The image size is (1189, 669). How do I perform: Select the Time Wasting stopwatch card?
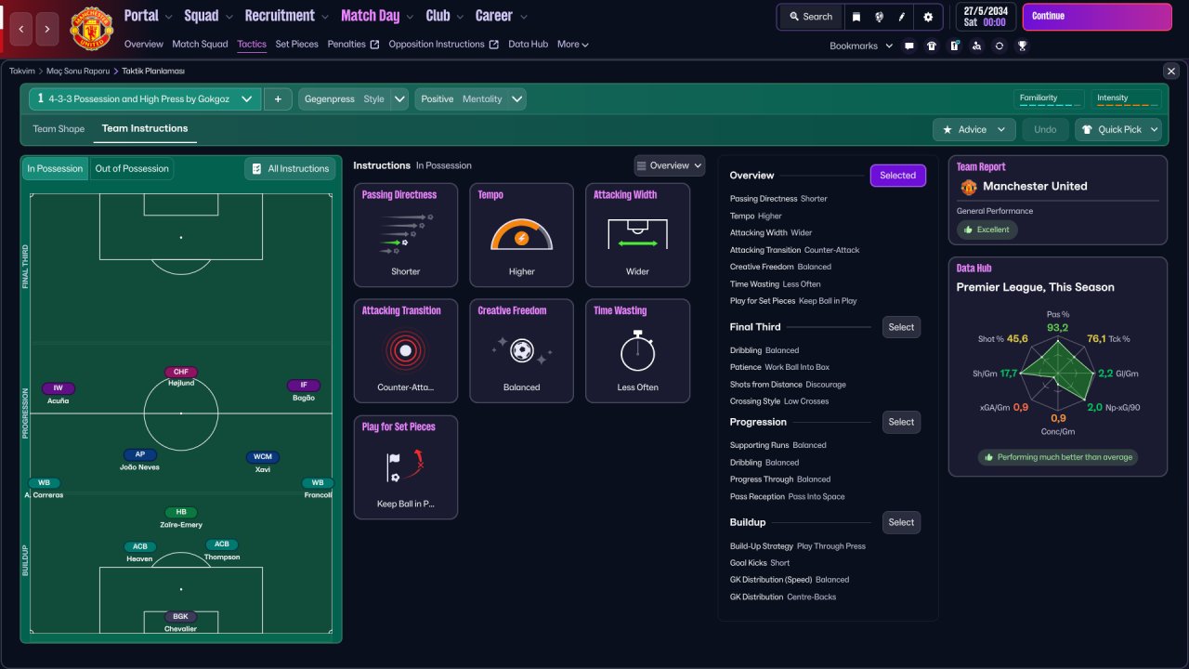(638, 350)
